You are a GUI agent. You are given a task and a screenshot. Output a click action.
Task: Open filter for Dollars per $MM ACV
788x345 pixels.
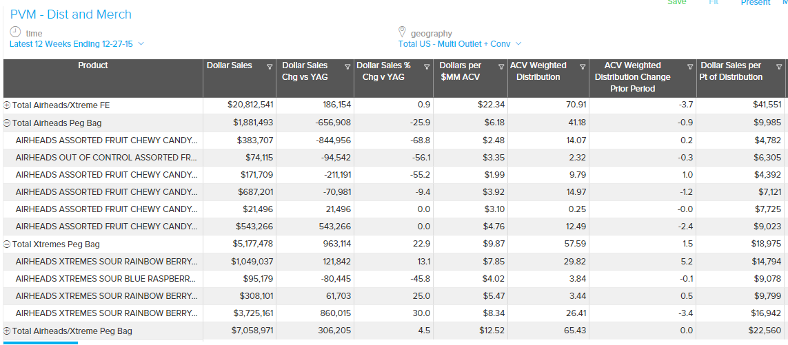(501, 67)
